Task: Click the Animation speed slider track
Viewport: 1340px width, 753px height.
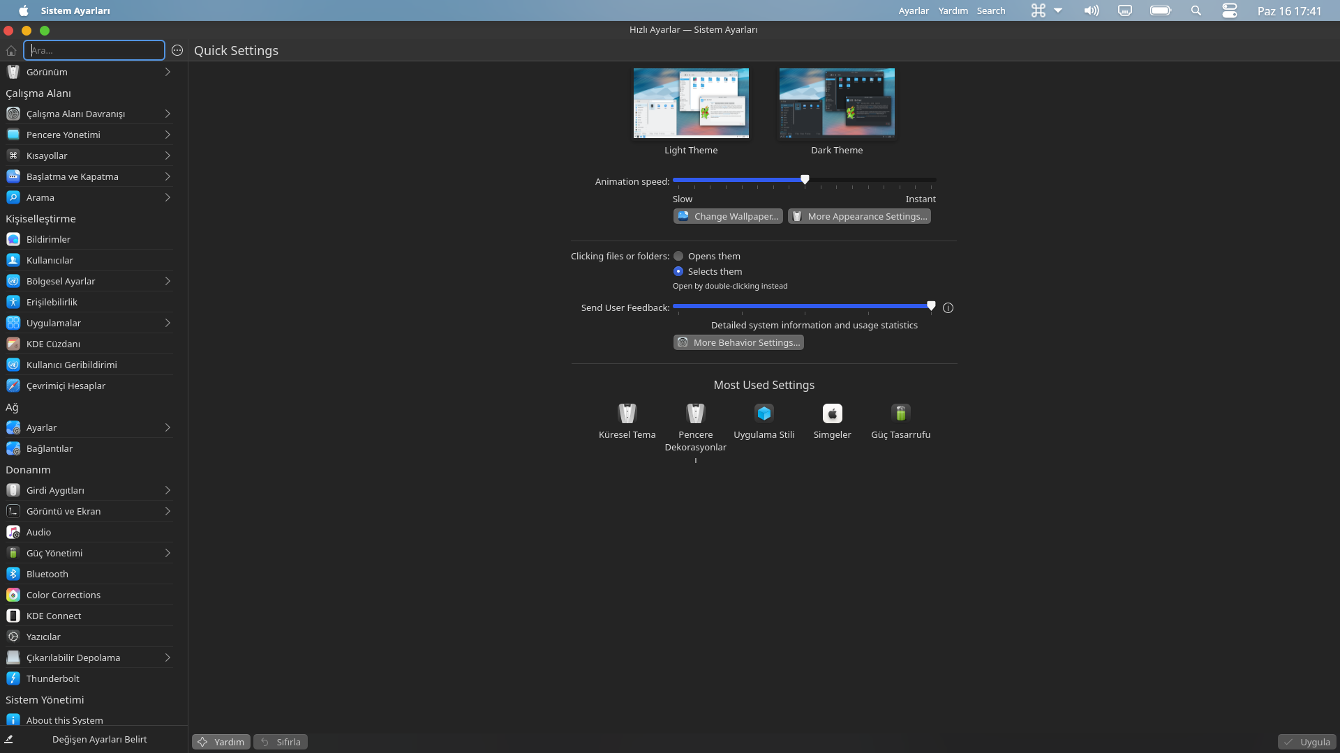Action: coord(872,180)
